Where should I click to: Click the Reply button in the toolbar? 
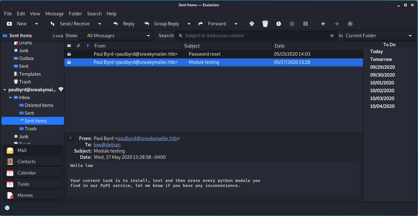124,24
